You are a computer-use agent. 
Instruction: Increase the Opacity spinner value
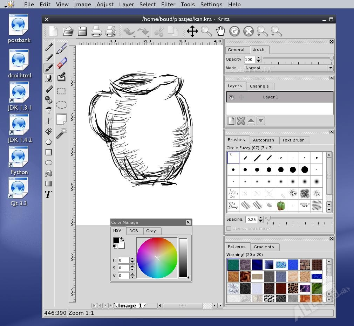pos(259,58)
